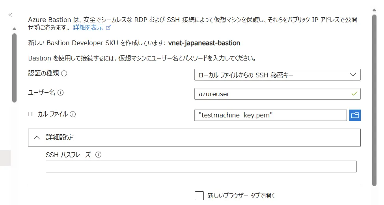Click info icon next to 認証の種類

coord(64,73)
